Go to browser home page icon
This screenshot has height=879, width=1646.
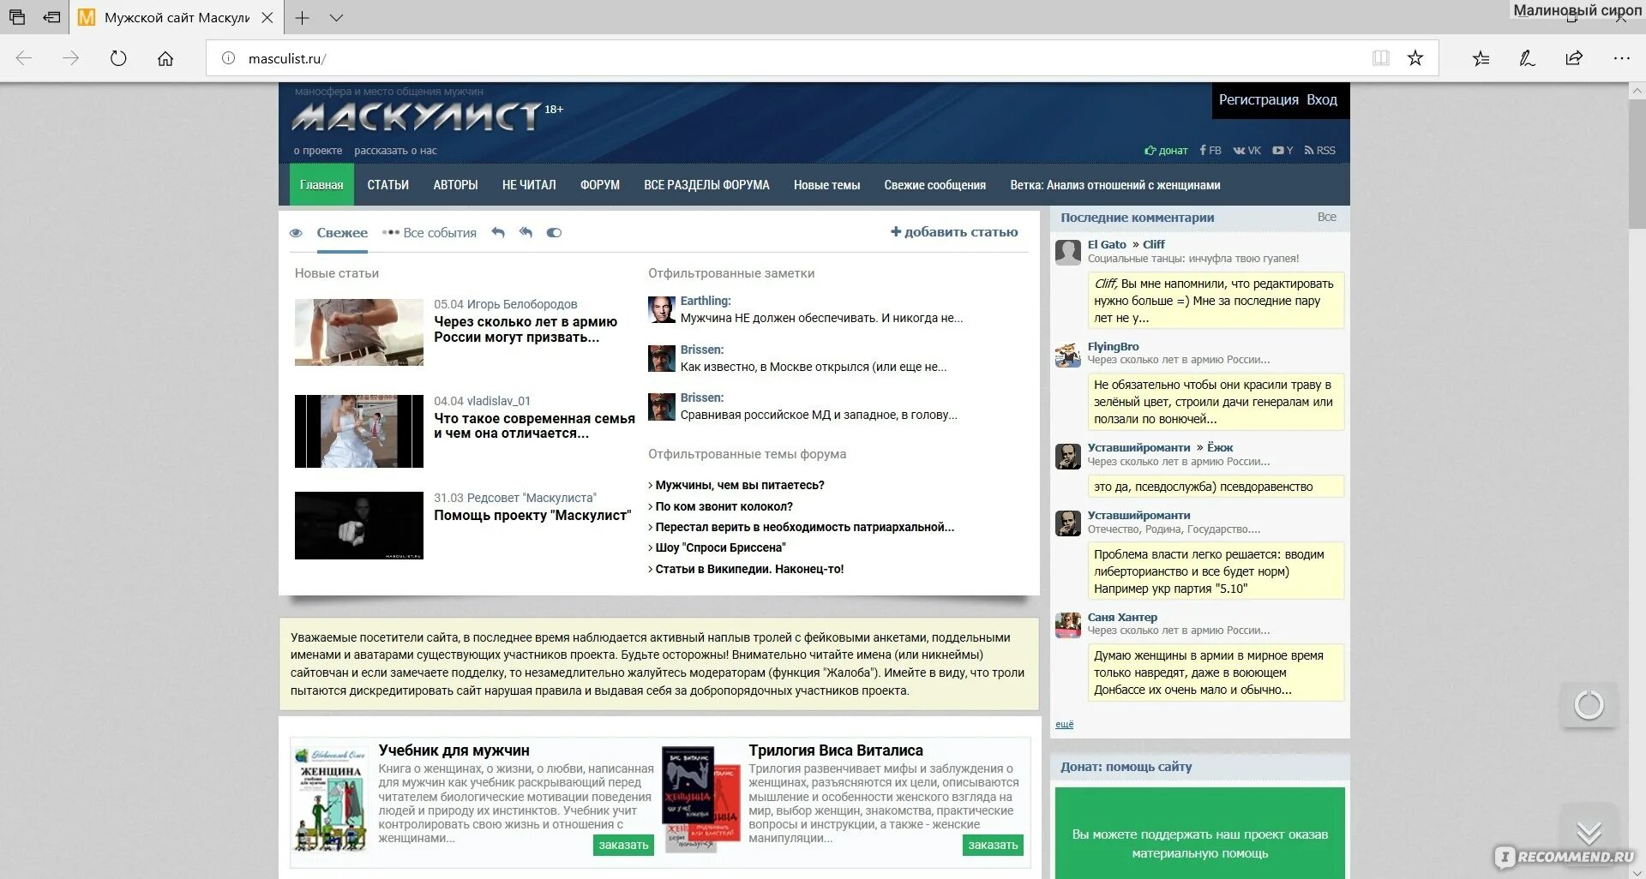[x=165, y=58]
